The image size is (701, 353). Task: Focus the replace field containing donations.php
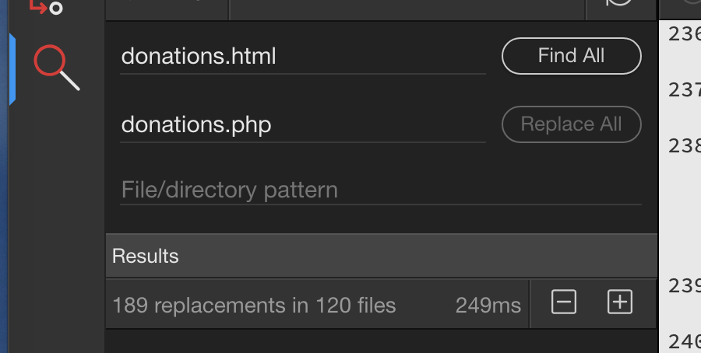coord(303,125)
